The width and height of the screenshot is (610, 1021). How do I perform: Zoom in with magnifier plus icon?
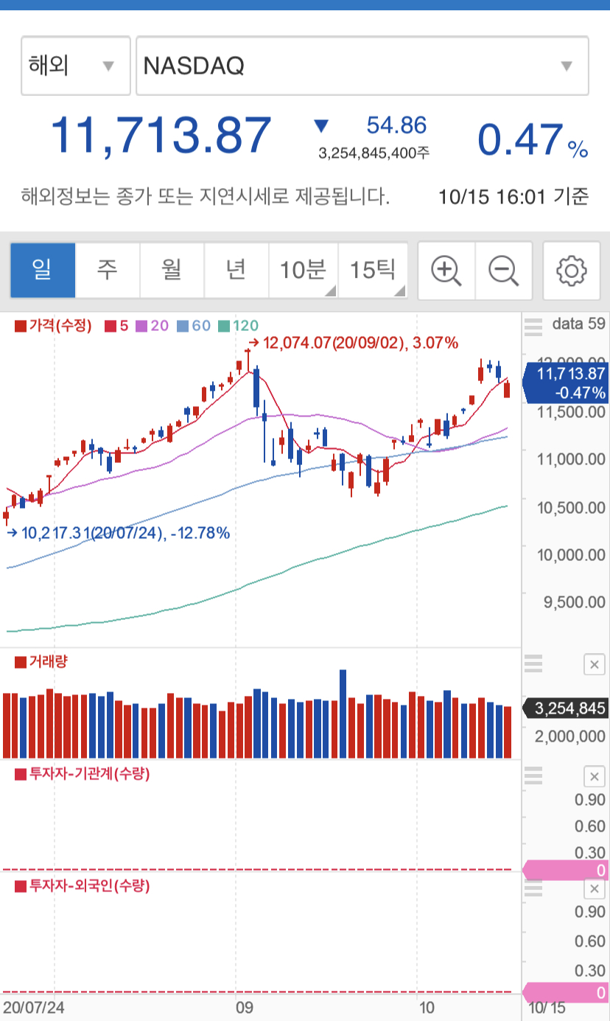[x=446, y=271]
